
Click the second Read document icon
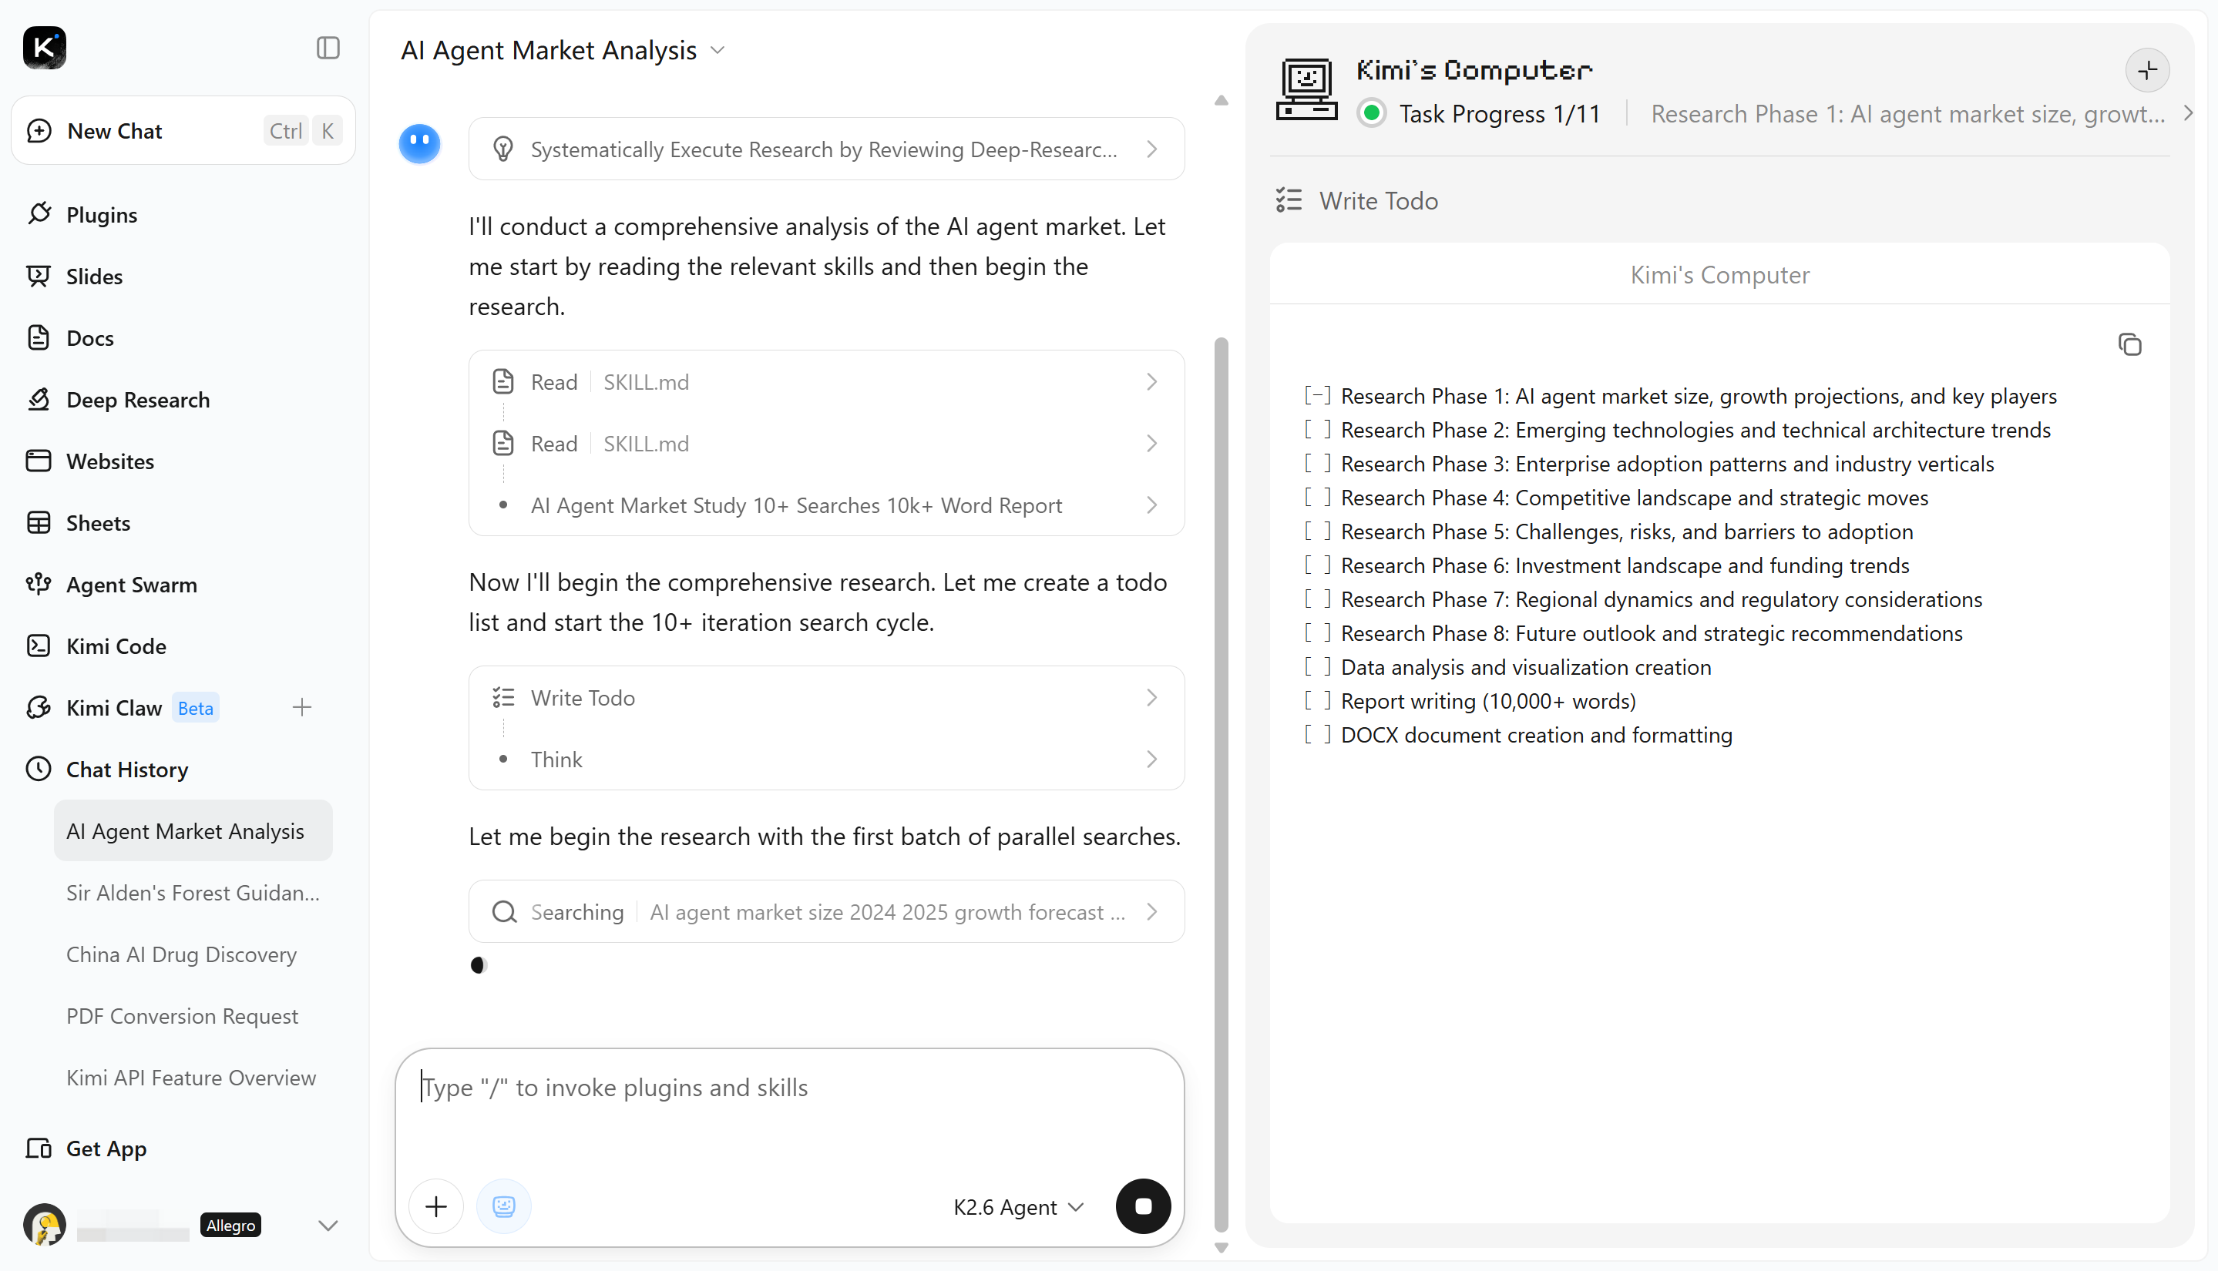click(503, 444)
